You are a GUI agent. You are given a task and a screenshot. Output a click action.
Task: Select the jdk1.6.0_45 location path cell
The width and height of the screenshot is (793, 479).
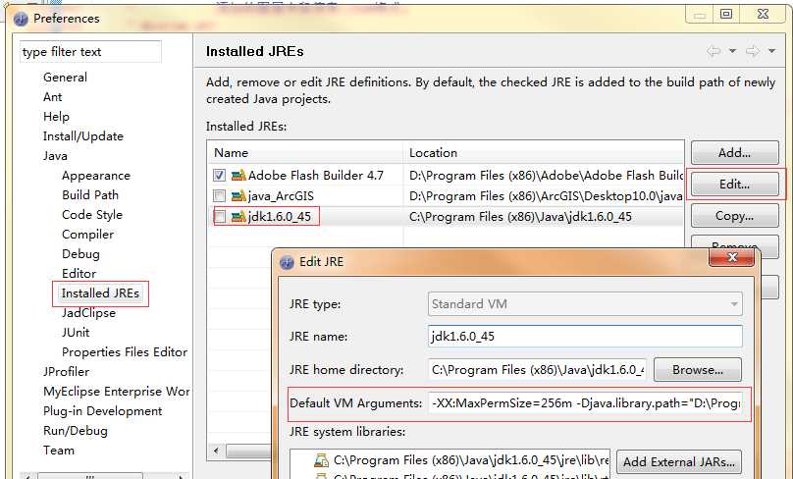click(544, 217)
